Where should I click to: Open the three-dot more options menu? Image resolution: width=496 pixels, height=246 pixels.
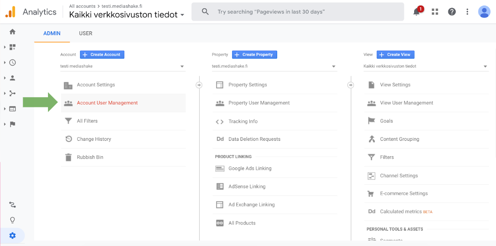pos(468,12)
